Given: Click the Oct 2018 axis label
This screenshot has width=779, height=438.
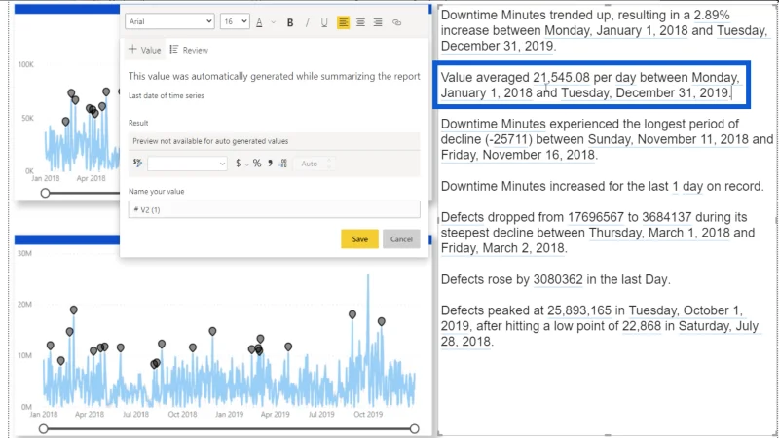Looking at the screenshot, I should tap(182, 414).
